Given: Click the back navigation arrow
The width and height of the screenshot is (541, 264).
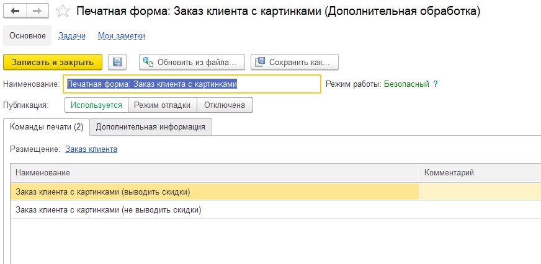Looking at the screenshot, I should tap(15, 11).
